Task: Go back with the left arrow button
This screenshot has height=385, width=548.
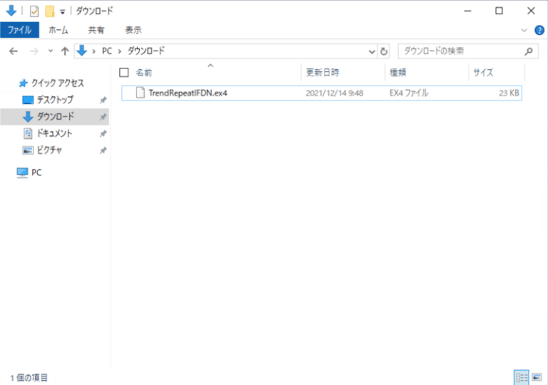Action: point(14,51)
